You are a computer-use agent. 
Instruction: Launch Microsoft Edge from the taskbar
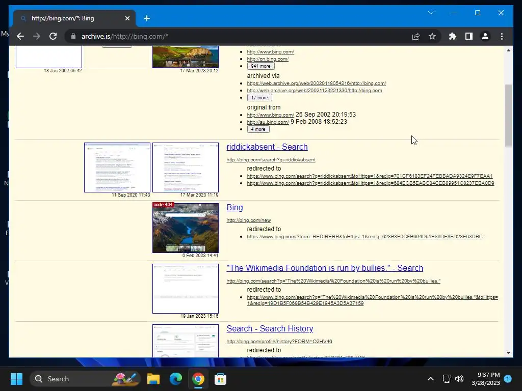tap(176, 379)
